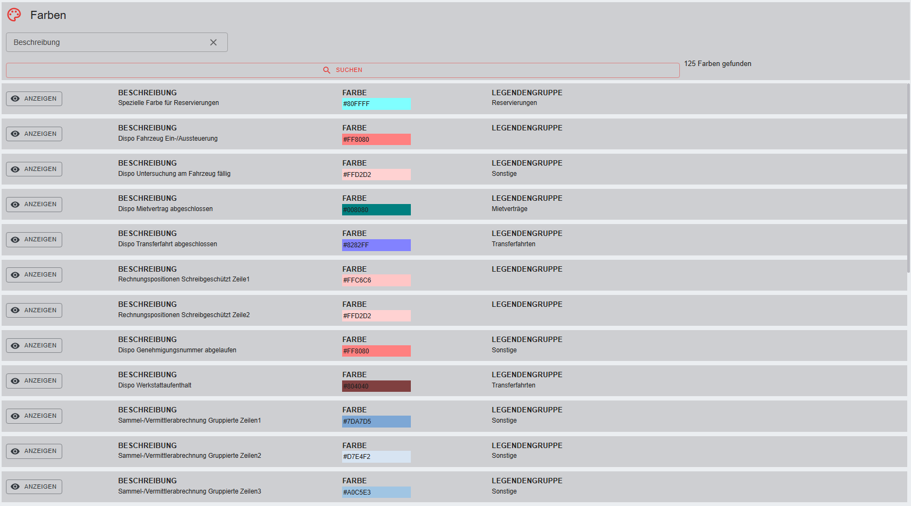Screen dimensions: 911x506
Task: Click eye icon for Spezielle Farbe für Reservierungen
Action: tap(15, 98)
